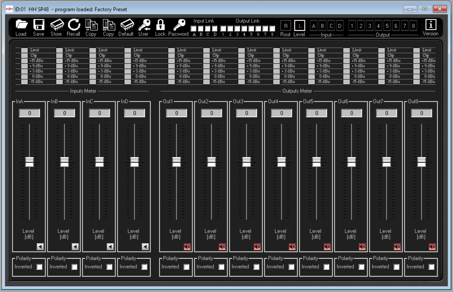Click the InC level value field

99,113
